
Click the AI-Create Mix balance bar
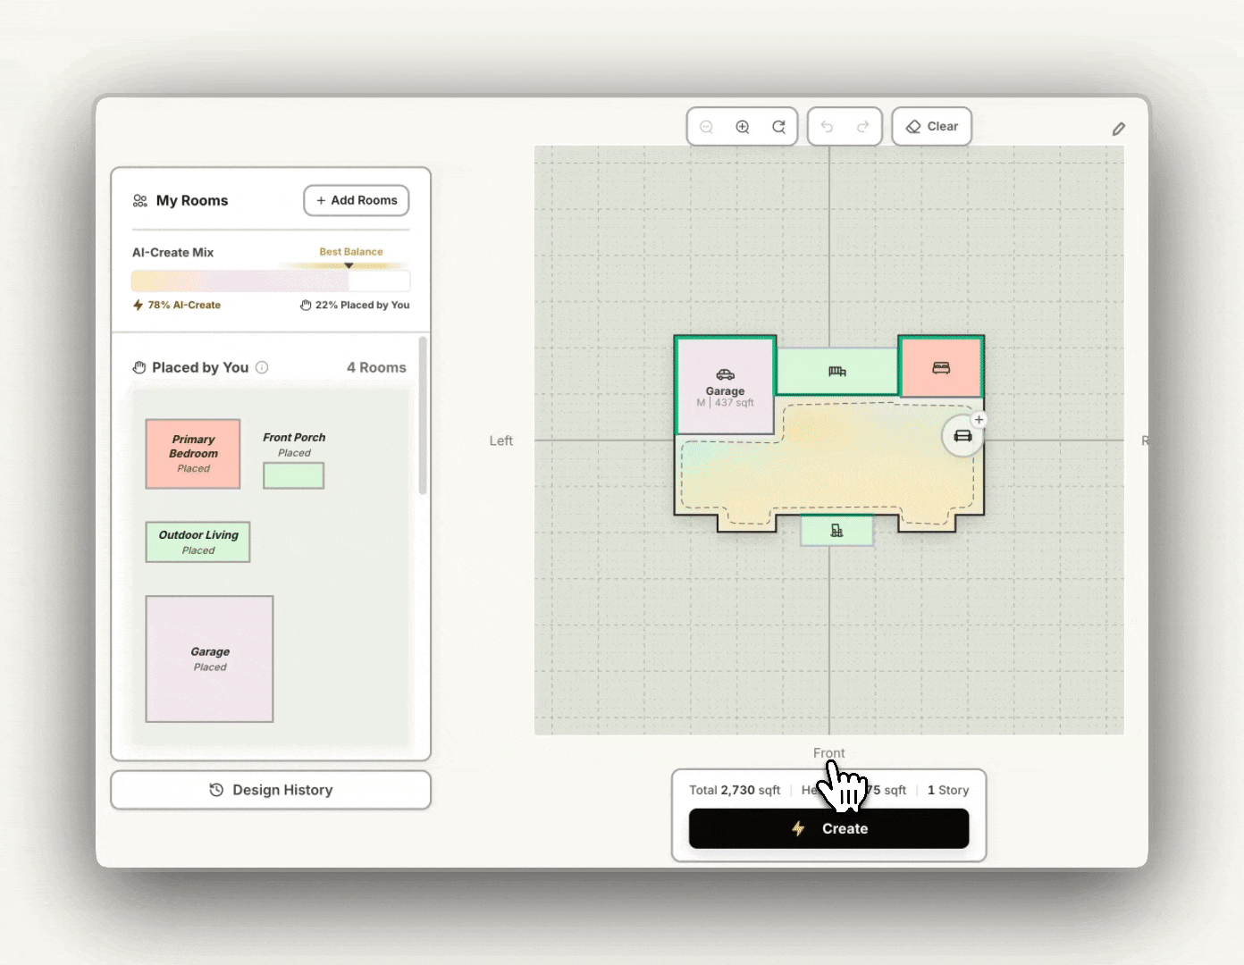click(271, 281)
